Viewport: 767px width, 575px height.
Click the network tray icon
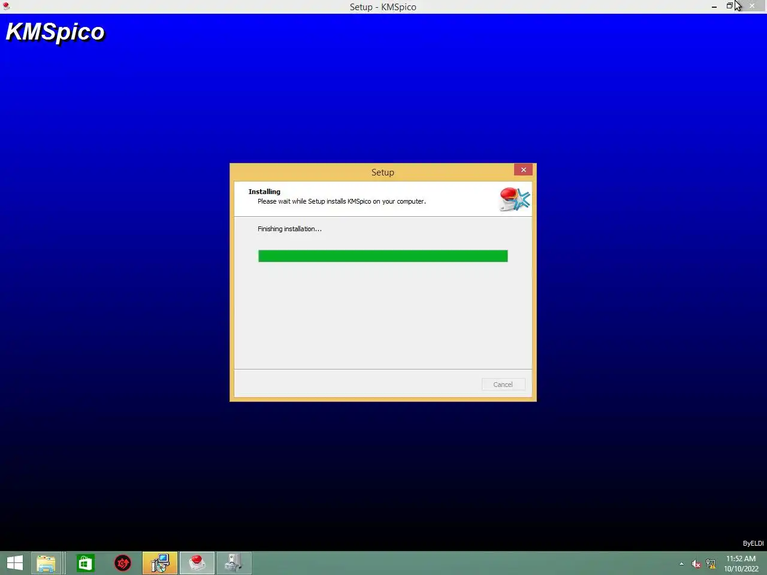click(x=711, y=564)
